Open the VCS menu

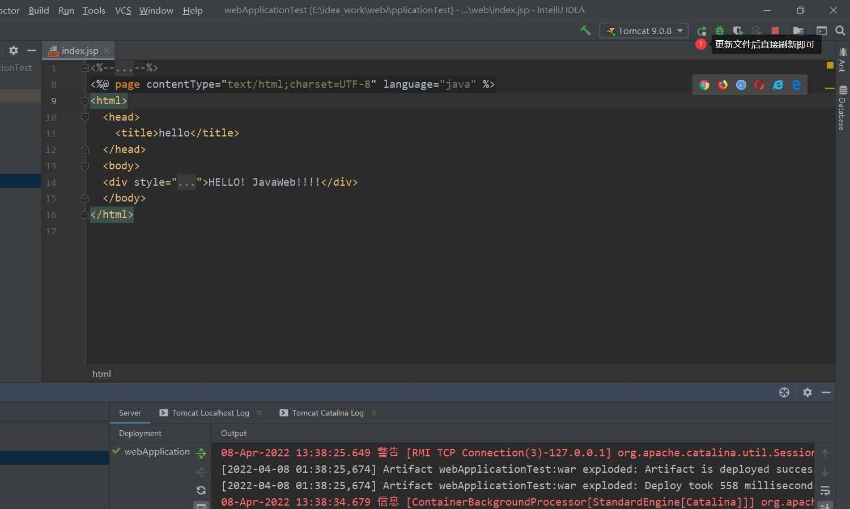coord(123,10)
